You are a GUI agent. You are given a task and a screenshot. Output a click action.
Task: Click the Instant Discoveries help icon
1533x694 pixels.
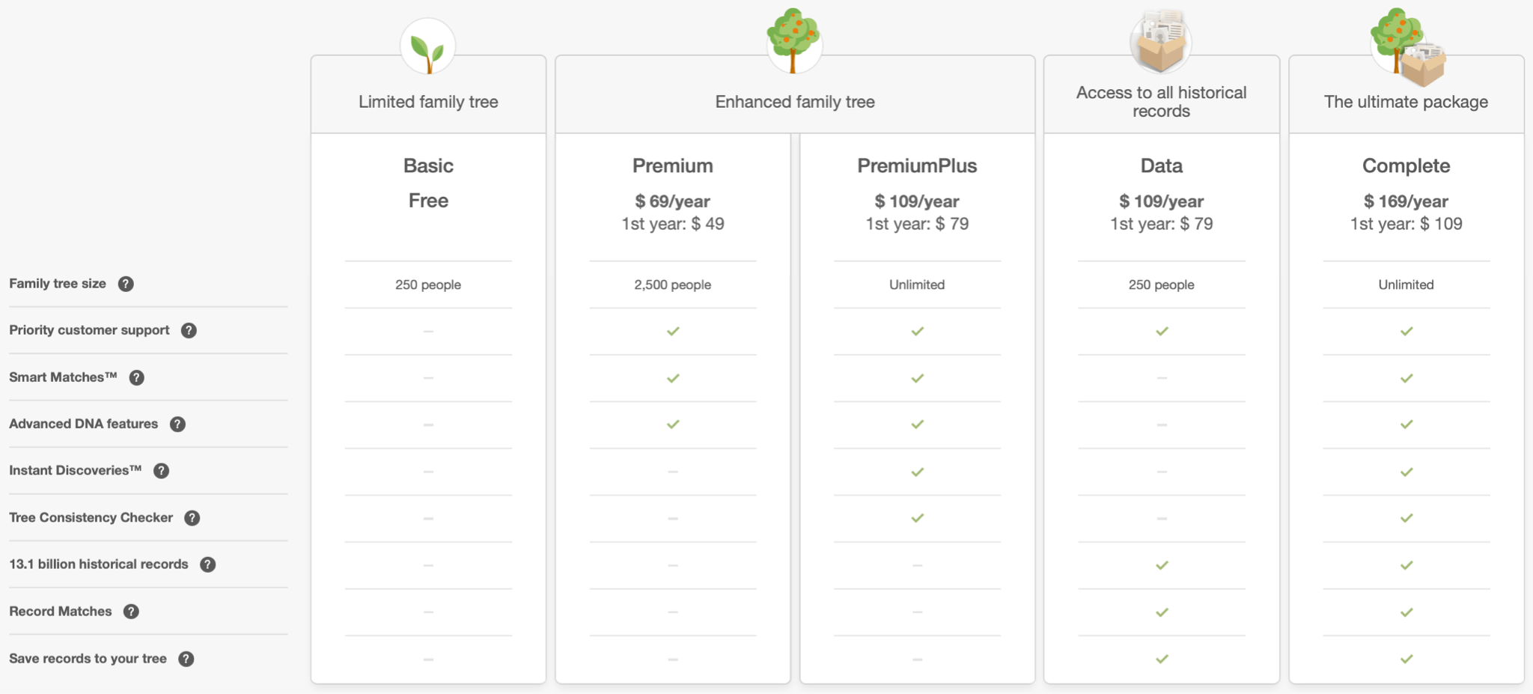coord(161,471)
